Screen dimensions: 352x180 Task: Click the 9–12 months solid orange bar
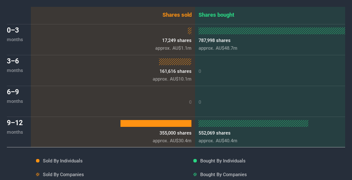coord(156,123)
